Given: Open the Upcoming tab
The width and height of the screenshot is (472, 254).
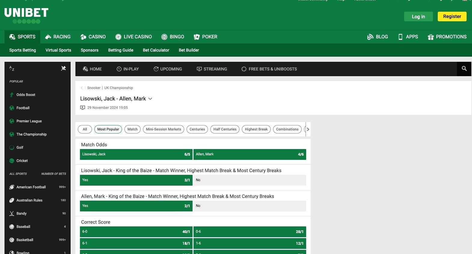Looking at the screenshot, I should 168,69.
